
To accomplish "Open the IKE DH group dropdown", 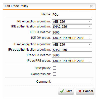I will [72, 38].
